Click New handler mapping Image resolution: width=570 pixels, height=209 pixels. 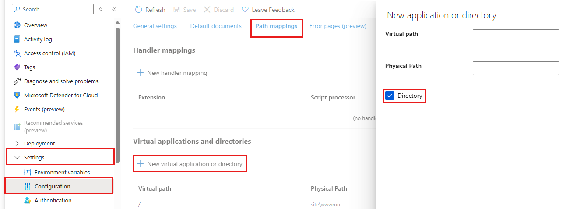pos(172,73)
